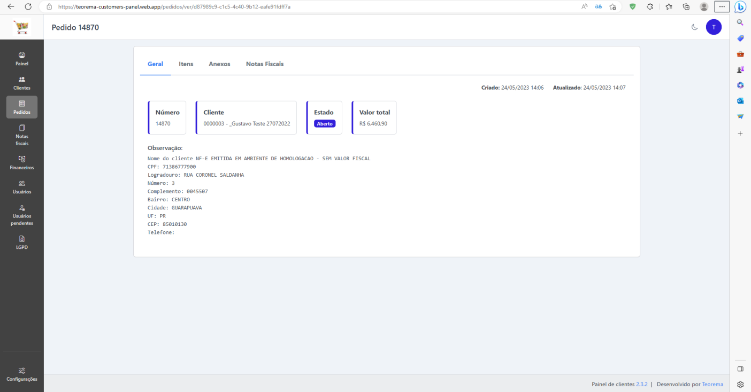Open the user avatar T menu
The width and height of the screenshot is (751, 392).
(714, 27)
